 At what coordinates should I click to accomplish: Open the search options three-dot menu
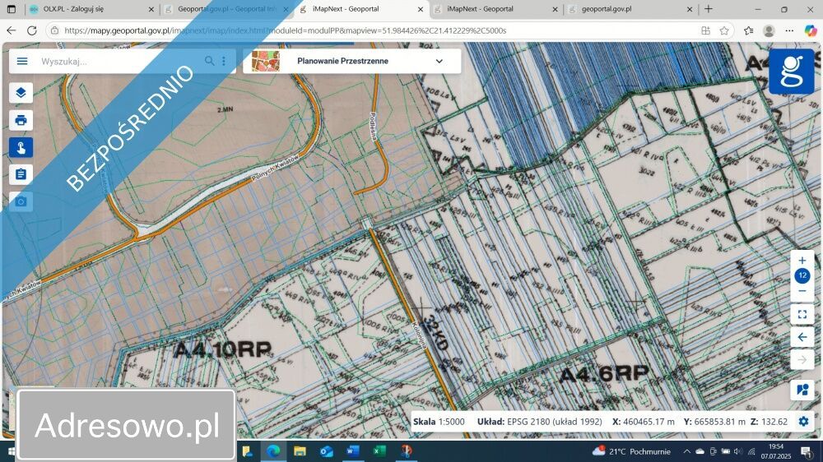click(224, 61)
